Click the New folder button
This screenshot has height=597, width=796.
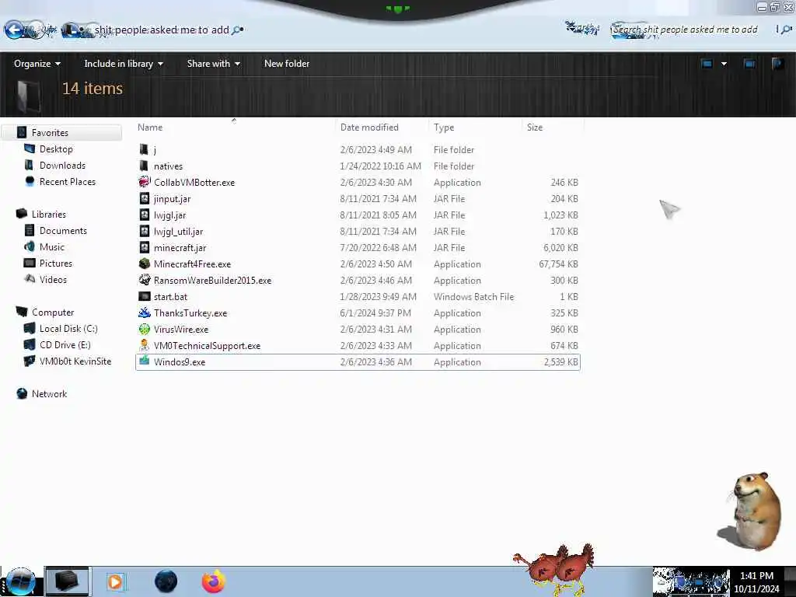287,64
